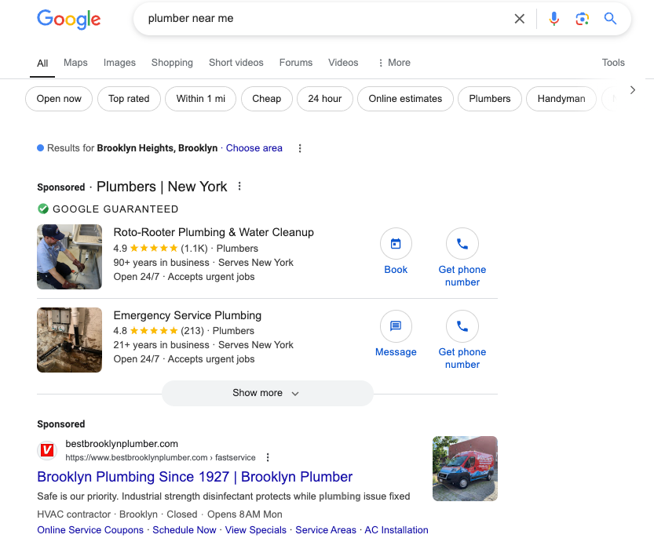
Task: Message Emergency Service Plumbing via chat icon
Action: [396, 326]
